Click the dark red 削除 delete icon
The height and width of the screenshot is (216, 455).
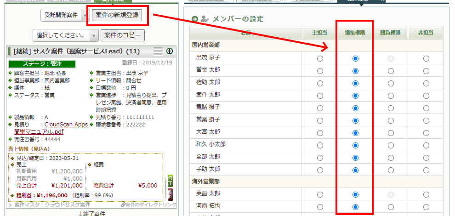171,193
